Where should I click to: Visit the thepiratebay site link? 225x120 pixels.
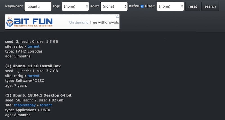coord(25,105)
